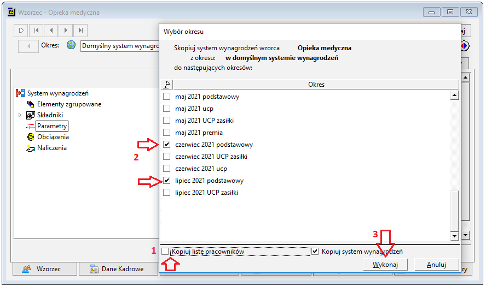Image resolution: width=486 pixels, height=287 pixels.
Task: Click main window scrollbar up arrow
Action: 466,77
